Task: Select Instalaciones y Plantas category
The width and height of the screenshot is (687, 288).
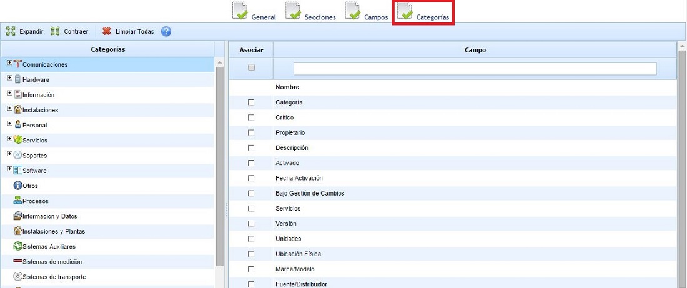Action: [x=53, y=231]
